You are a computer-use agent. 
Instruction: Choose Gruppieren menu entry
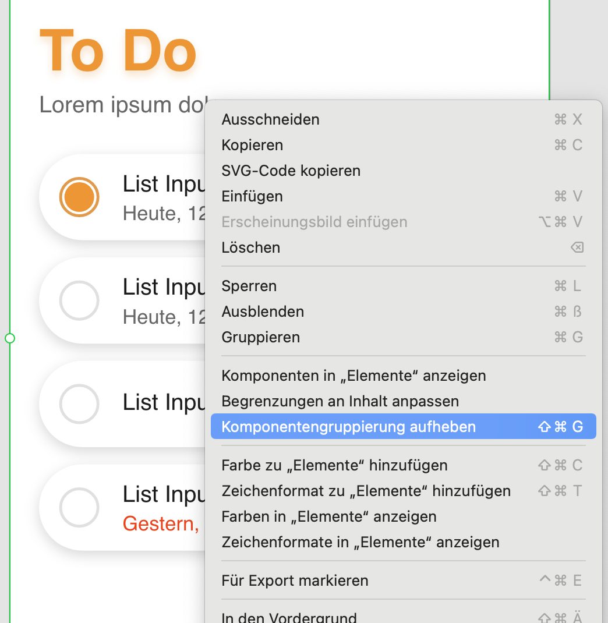click(x=404, y=337)
